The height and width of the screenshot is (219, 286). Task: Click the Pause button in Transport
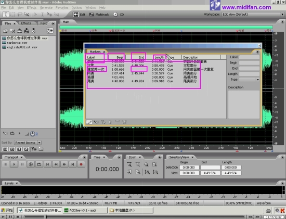click(22, 164)
